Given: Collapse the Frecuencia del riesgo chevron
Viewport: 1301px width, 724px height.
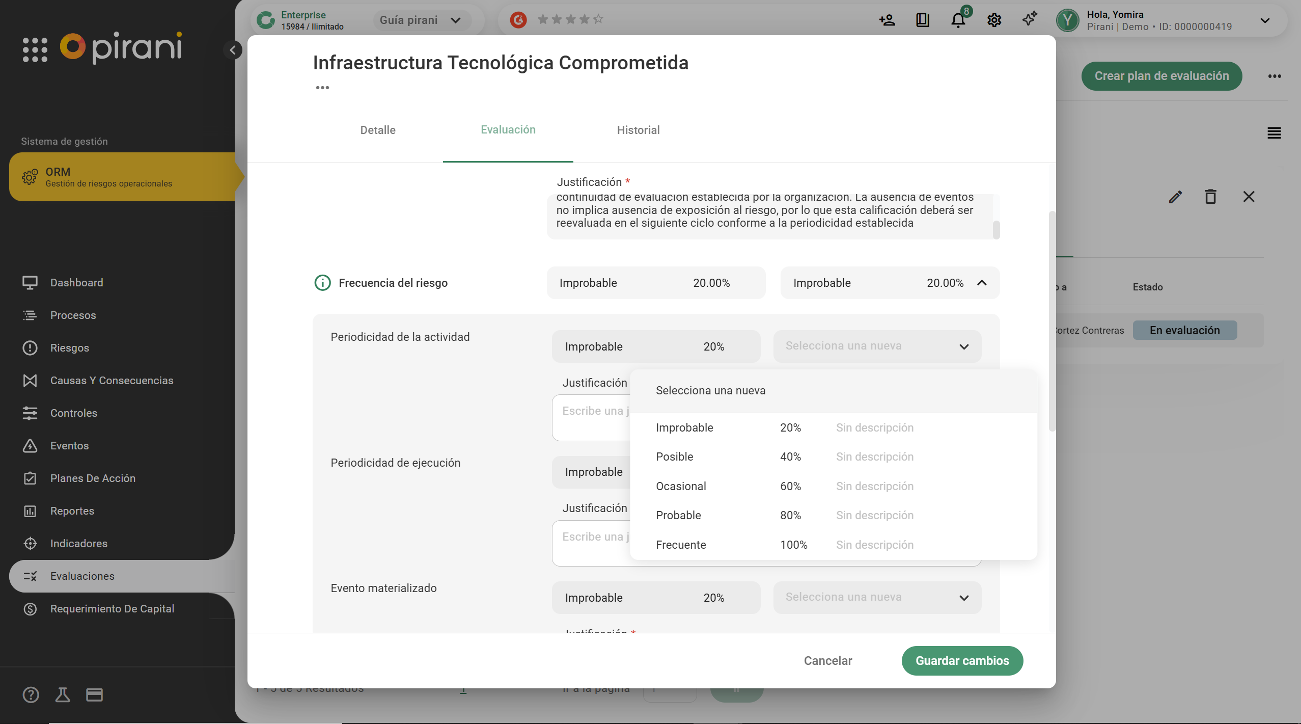Looking at the screenshot, I should pos(982,283).
